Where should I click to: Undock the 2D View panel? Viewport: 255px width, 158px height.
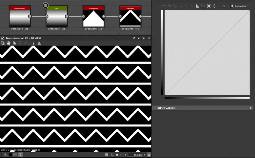click(x=139, y=38)
